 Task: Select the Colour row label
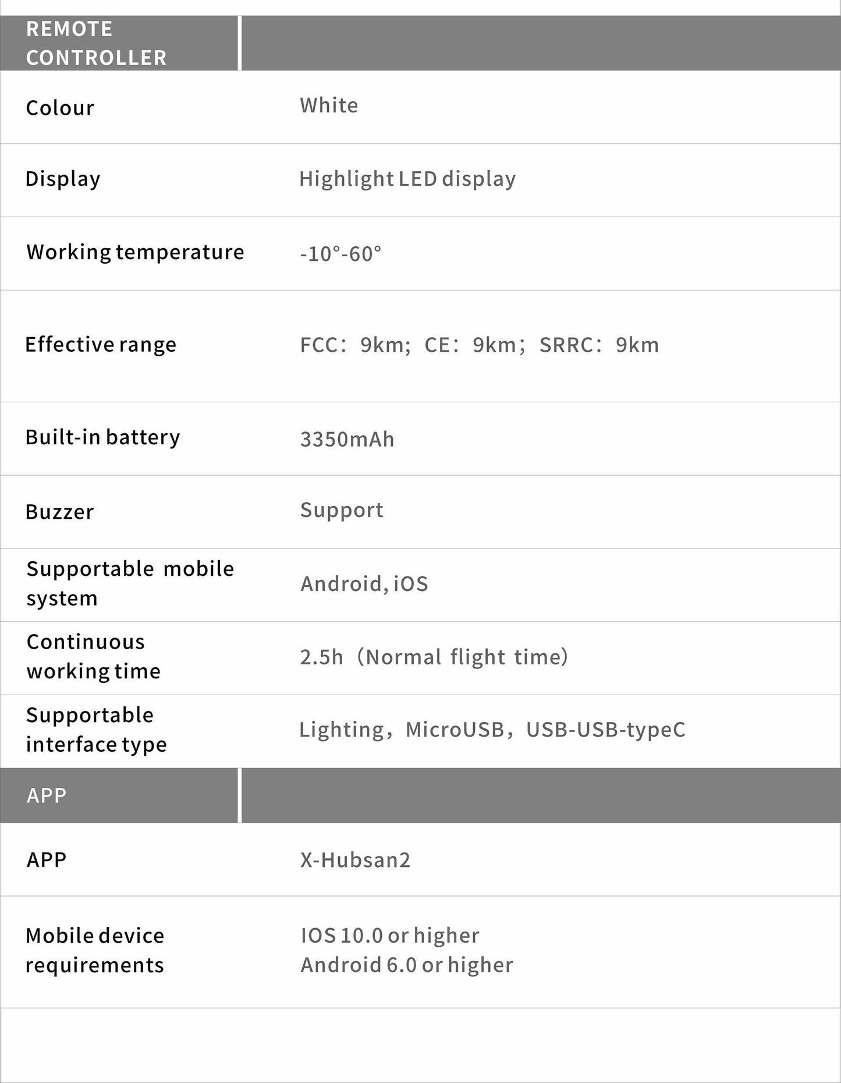[x=60, y=108]
